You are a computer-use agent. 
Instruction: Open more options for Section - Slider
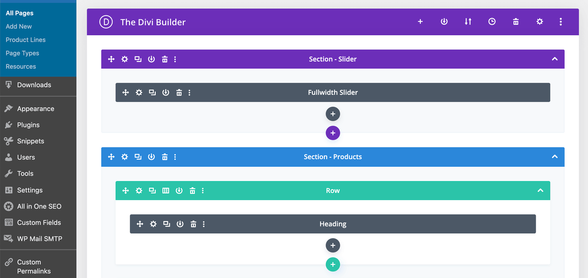(175, 59)
